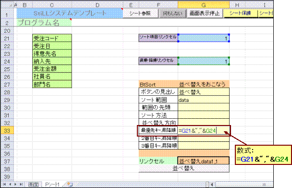Click the row 33 header
Viewport: 292px width, 188px height.
pyautogui.click(x=7, y=130)
